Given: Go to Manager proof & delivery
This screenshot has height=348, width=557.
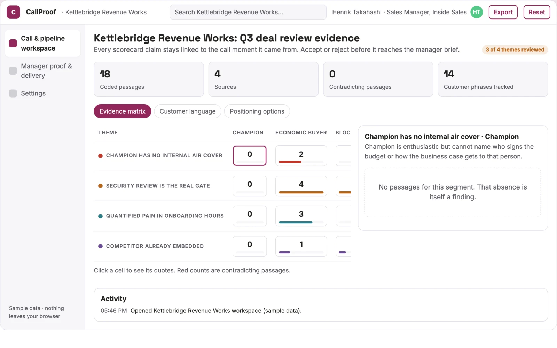Looking at the screenshot, I should [x=42, y=71].
